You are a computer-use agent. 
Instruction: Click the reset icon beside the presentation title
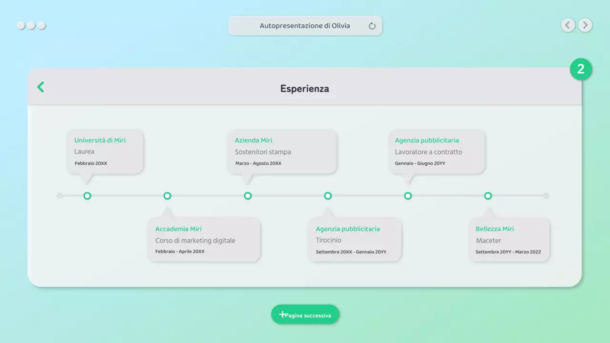pos(372,26)
